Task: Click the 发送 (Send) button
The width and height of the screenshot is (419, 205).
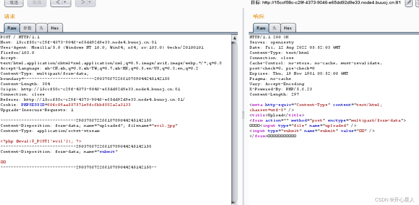Action: click(x=14, y=3)
